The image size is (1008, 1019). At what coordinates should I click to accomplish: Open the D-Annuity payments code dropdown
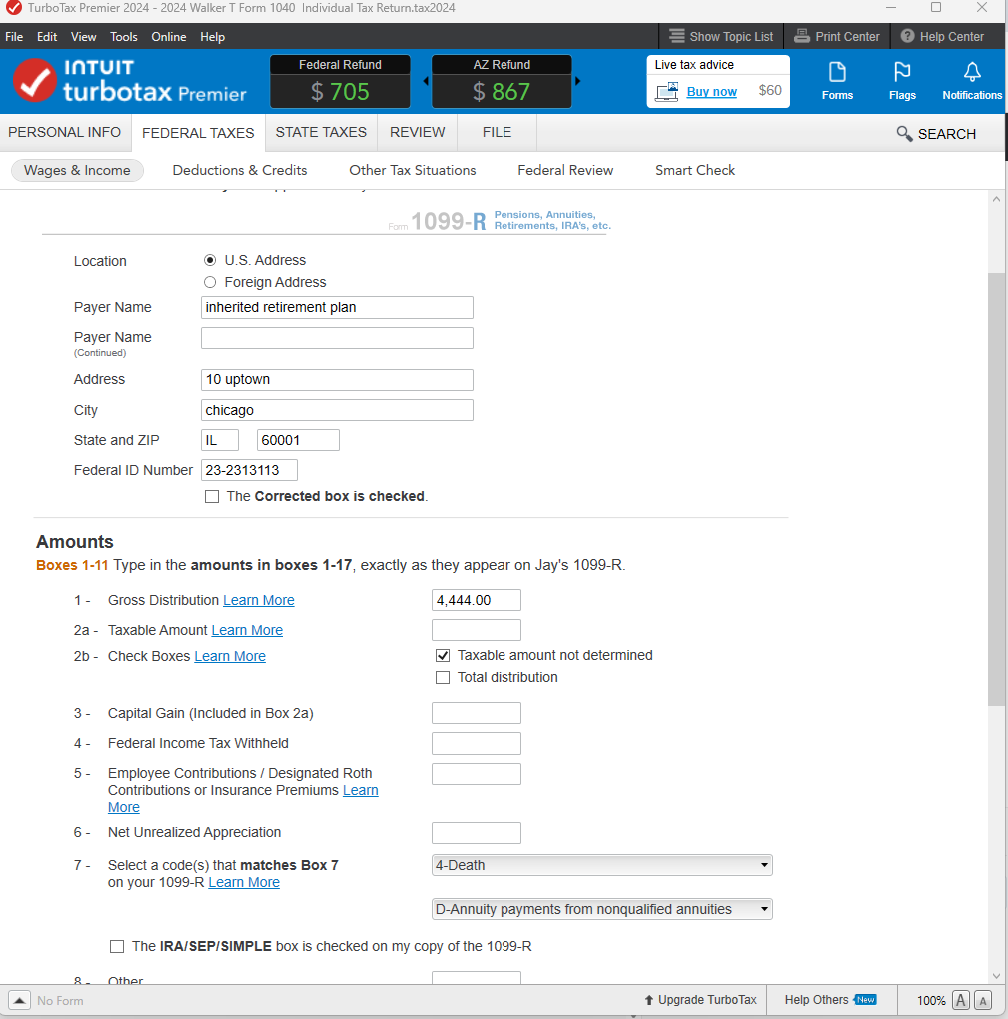click(601, 909)
